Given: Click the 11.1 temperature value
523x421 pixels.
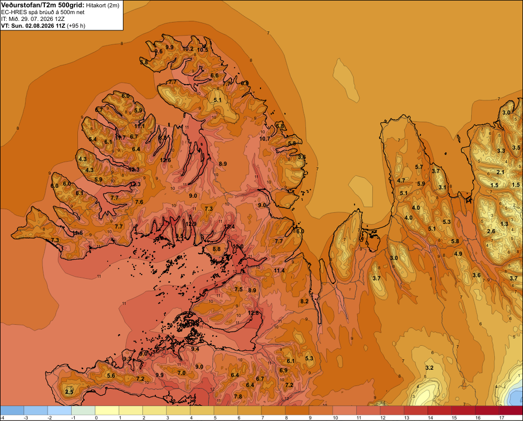Looking at the screenshot, I should [140, 126].
